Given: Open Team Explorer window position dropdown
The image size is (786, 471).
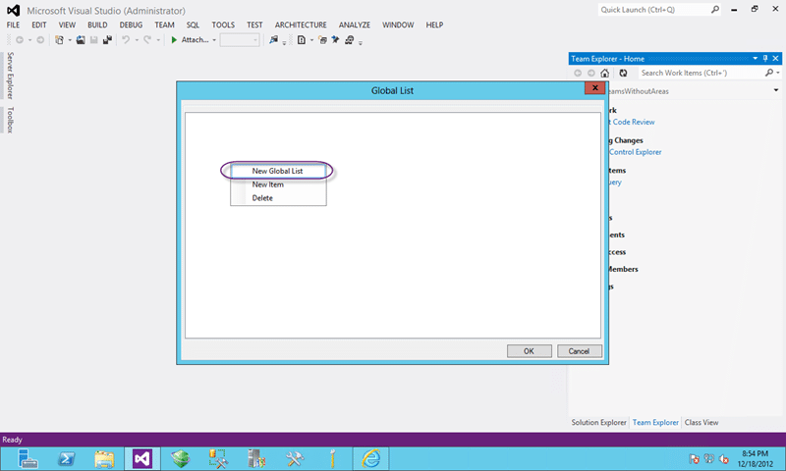Looking at the screenshot, I should 755,59.
